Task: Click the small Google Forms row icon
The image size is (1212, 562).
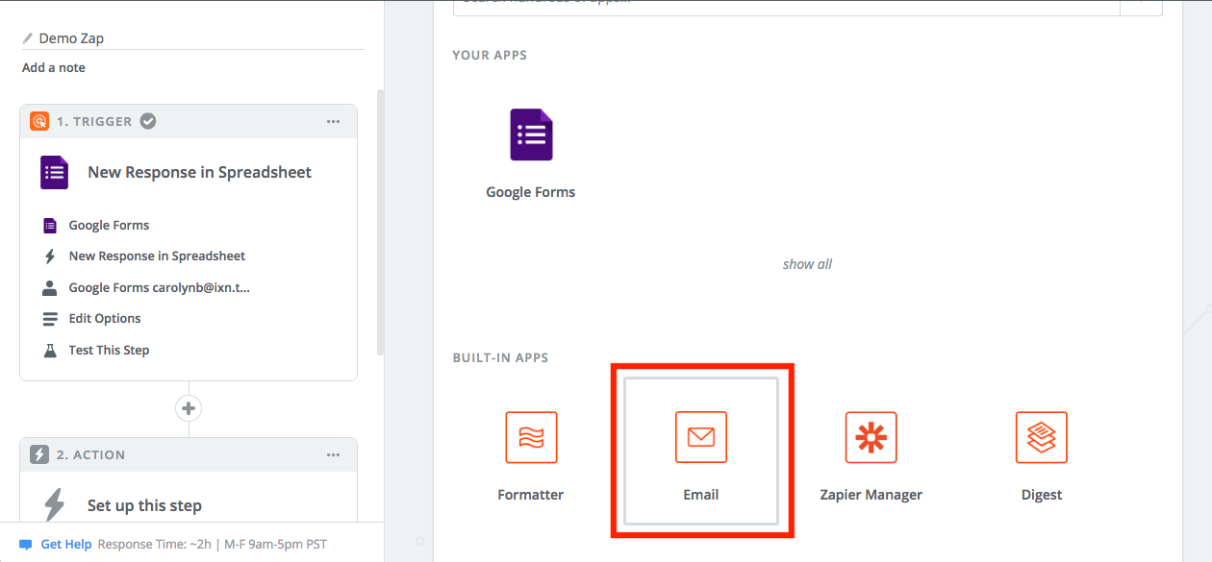Action: pos(50,226)
